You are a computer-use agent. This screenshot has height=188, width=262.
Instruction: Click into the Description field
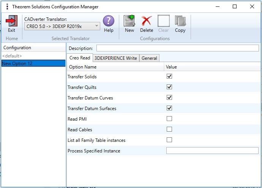pos(178,48)
